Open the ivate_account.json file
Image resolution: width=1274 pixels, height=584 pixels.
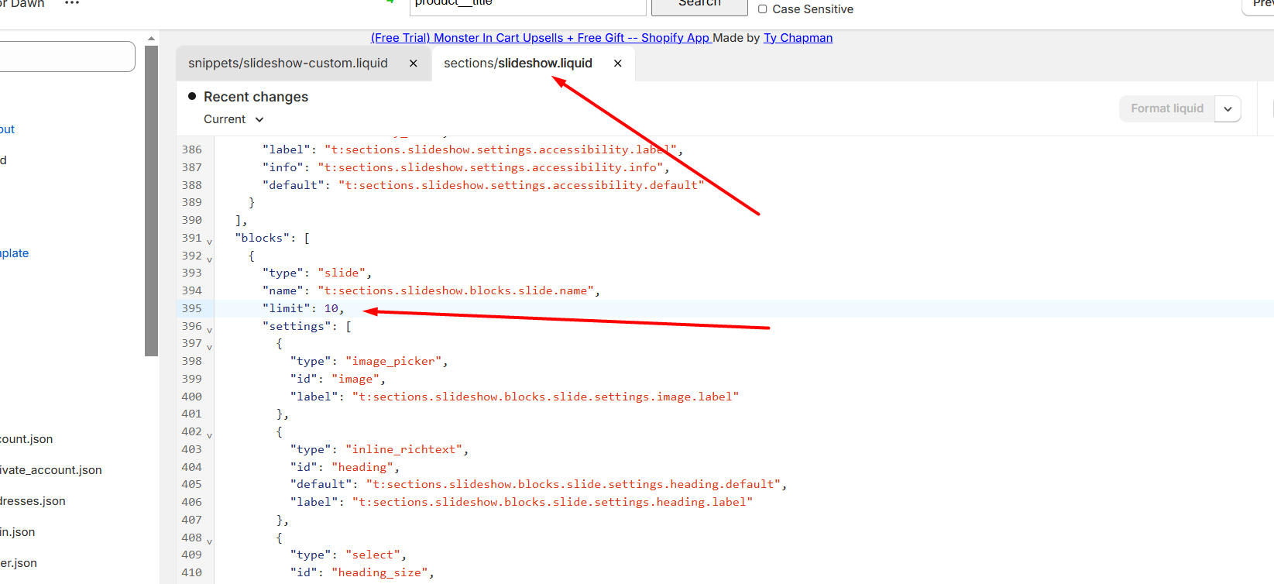[x=51, y=470]
